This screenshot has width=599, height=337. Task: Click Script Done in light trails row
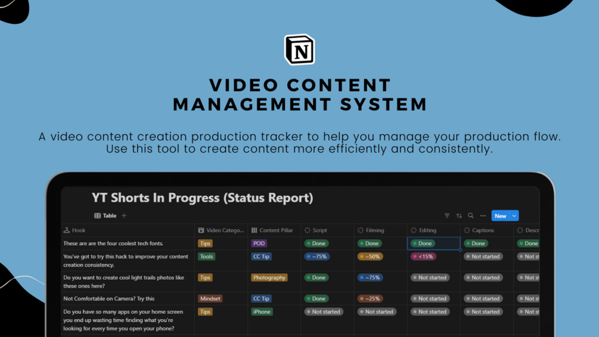pyautogui.click(x=316, y=277)
